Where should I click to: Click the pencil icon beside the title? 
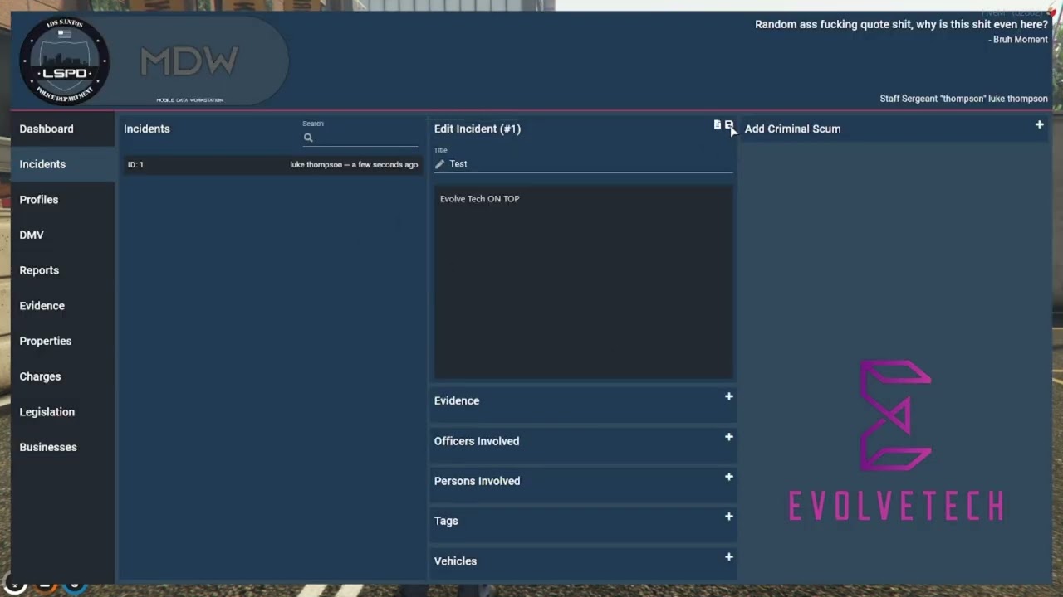pos(439,164)
